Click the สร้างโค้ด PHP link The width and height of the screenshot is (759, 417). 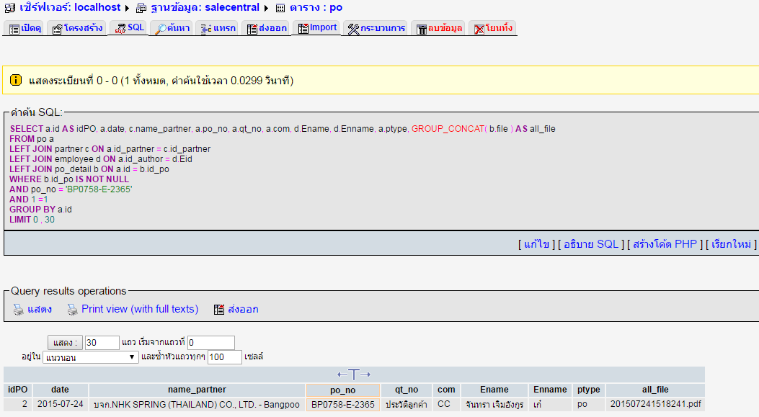(665, 244)
